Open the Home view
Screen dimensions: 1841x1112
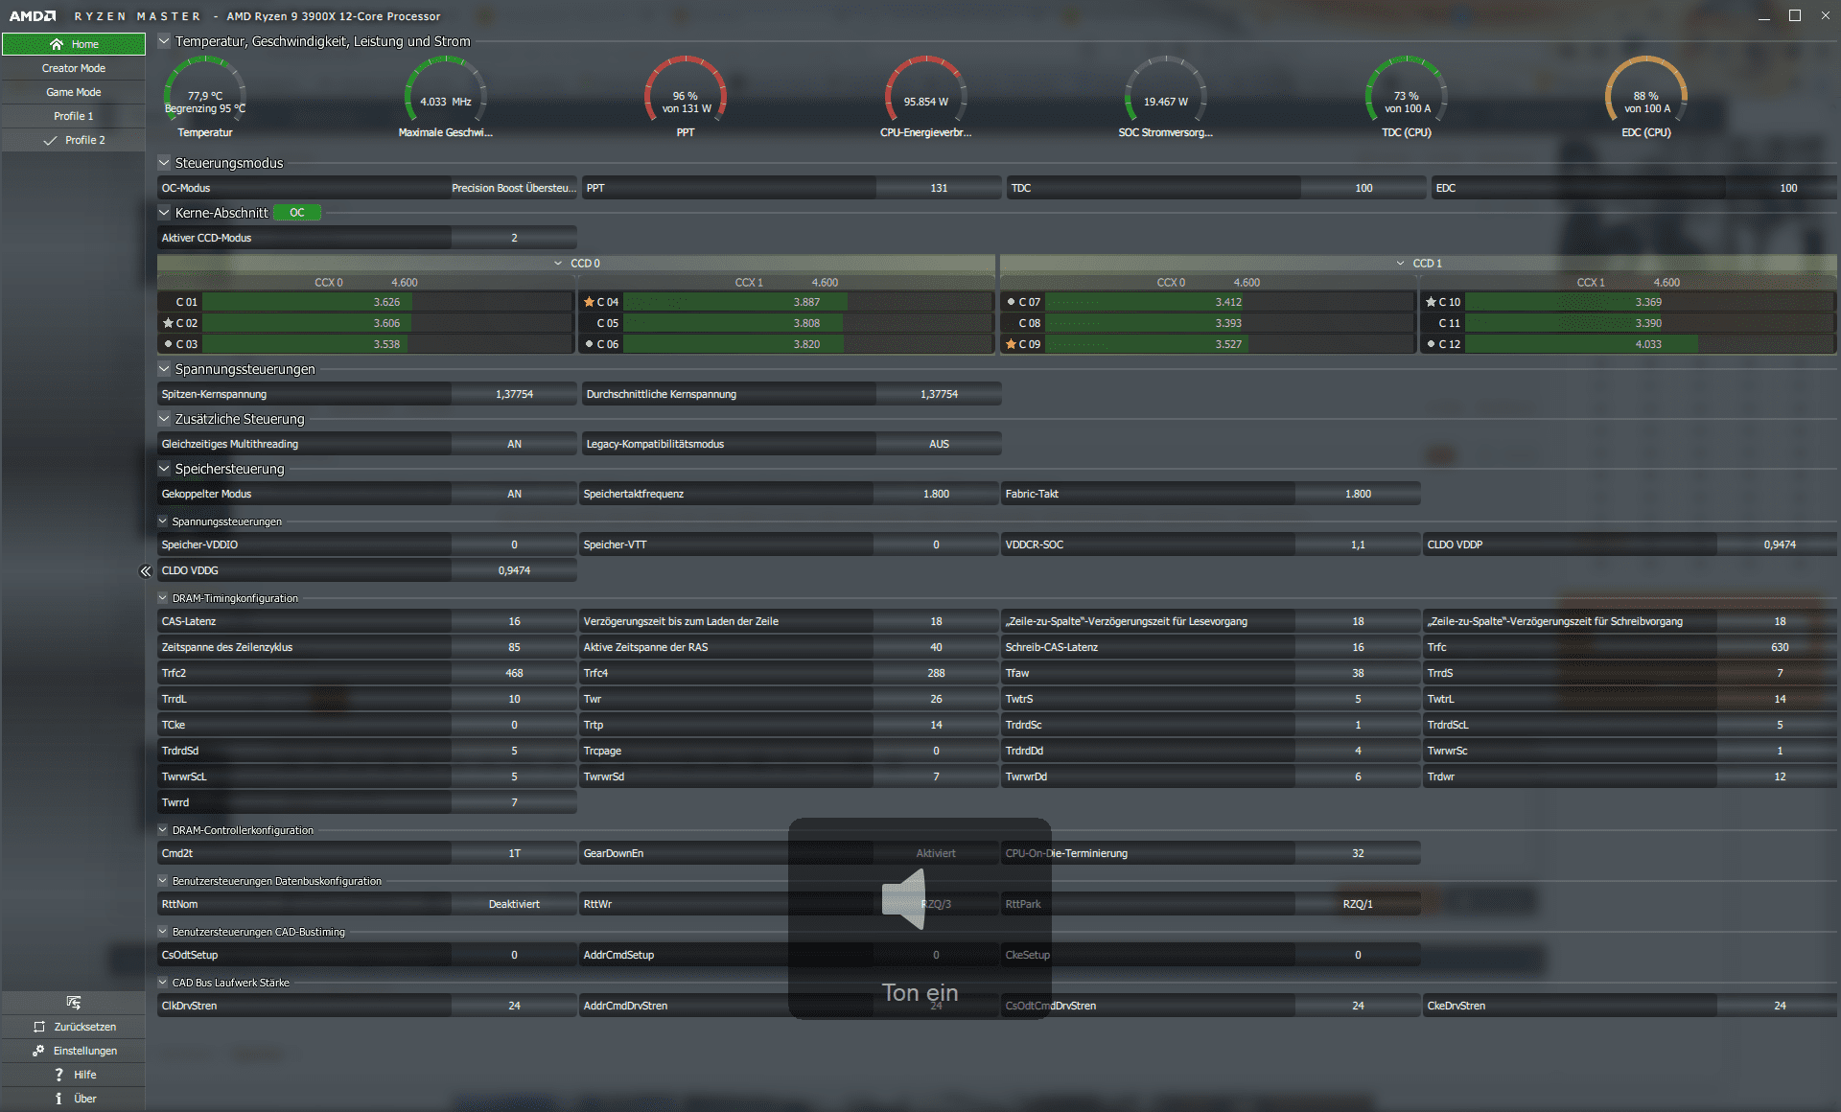(74, 44)
